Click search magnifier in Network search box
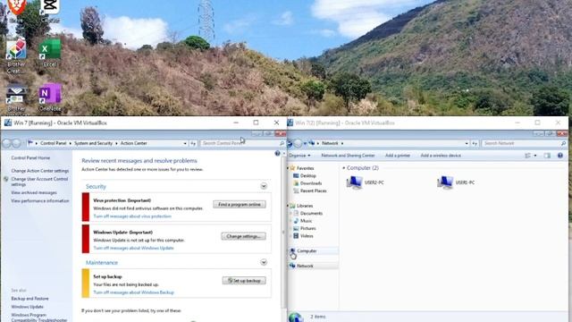The width and height of the screenshot is (572, 322). point(563,143)
